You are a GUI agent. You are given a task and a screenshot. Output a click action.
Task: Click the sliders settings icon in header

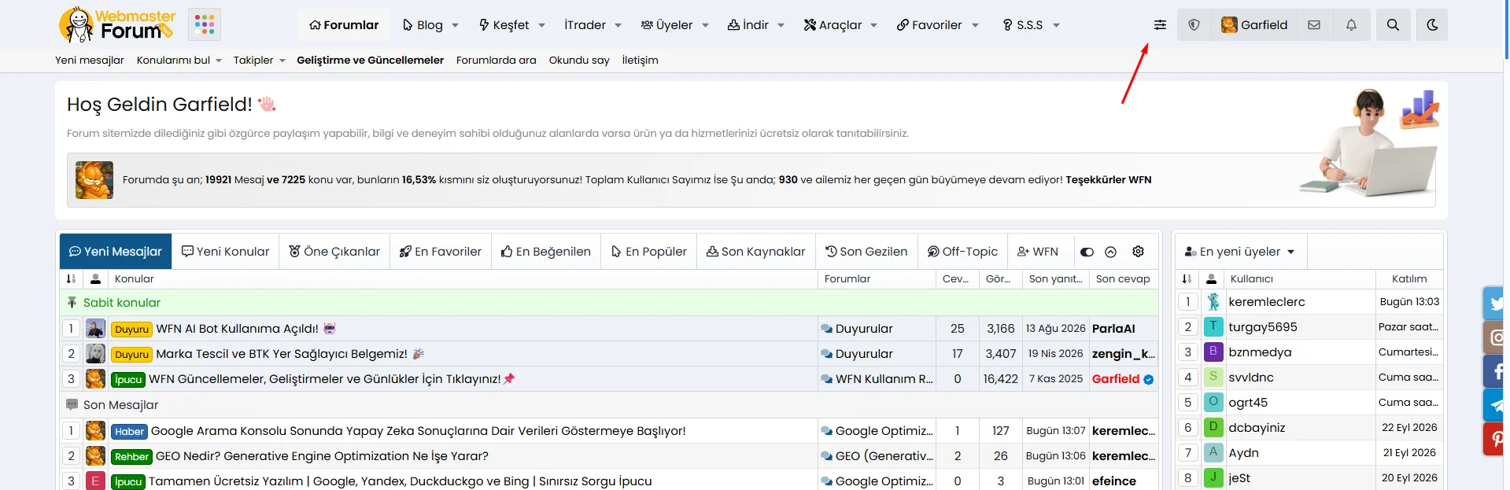pos(1160,25)
